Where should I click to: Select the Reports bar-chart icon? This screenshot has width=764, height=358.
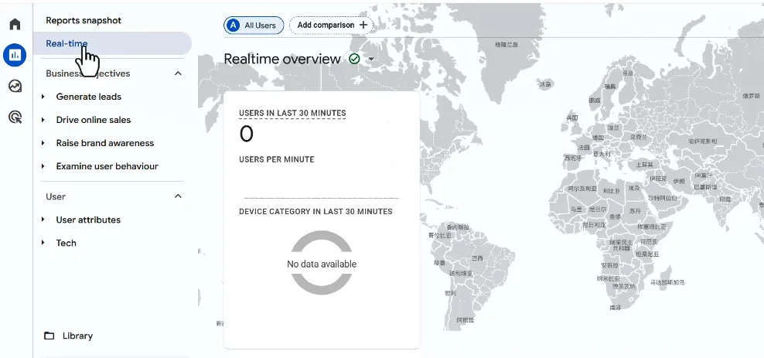pos(15,55)
